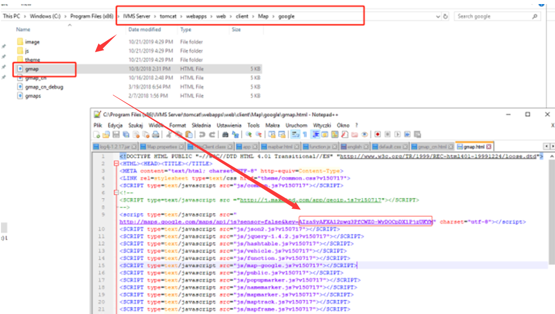This screenshot has width=555, height=314.
Task: Toggle Show All Characters pilcrow icon
Action: point(305,134)
